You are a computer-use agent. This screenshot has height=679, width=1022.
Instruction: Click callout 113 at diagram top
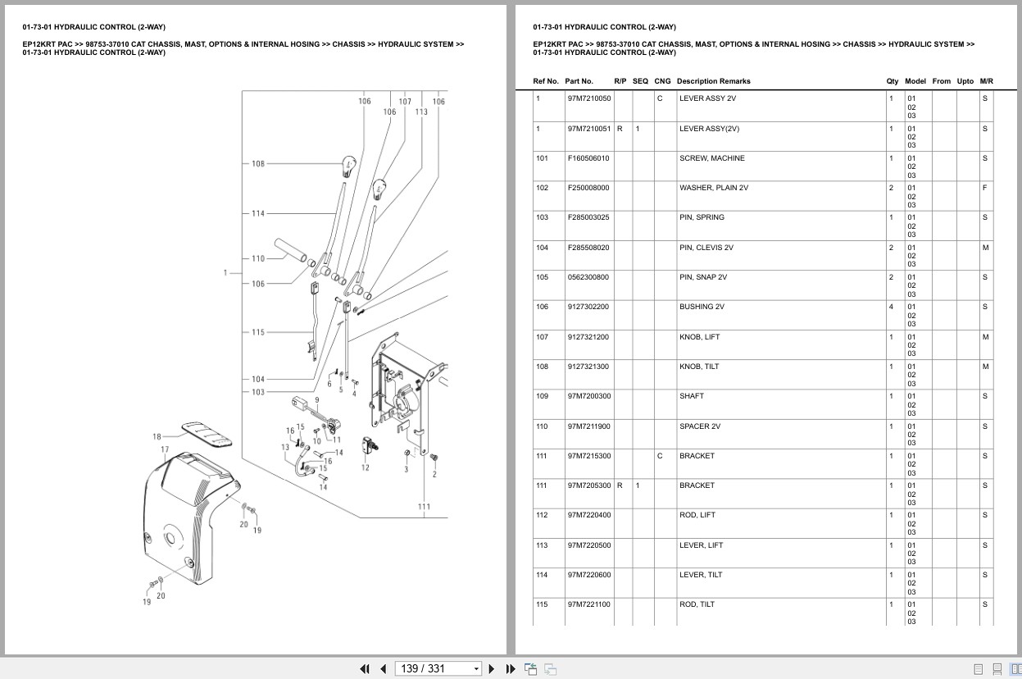(x=421, y=112)
